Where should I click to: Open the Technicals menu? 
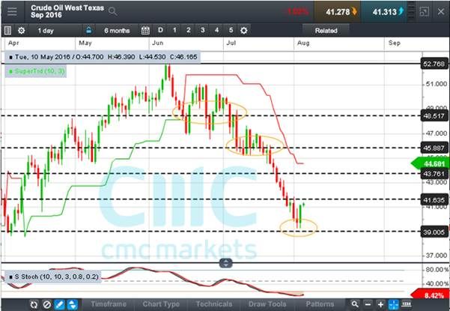[x=214, y=304]
